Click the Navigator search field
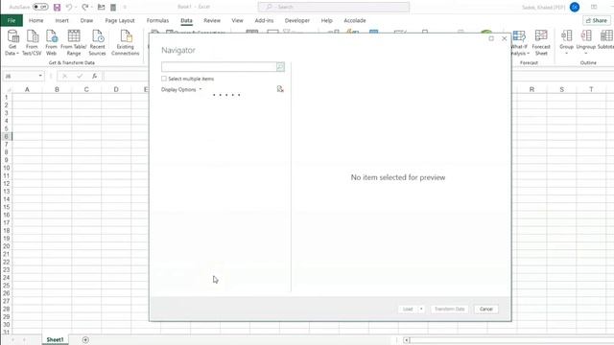 [x=219, y=67]
